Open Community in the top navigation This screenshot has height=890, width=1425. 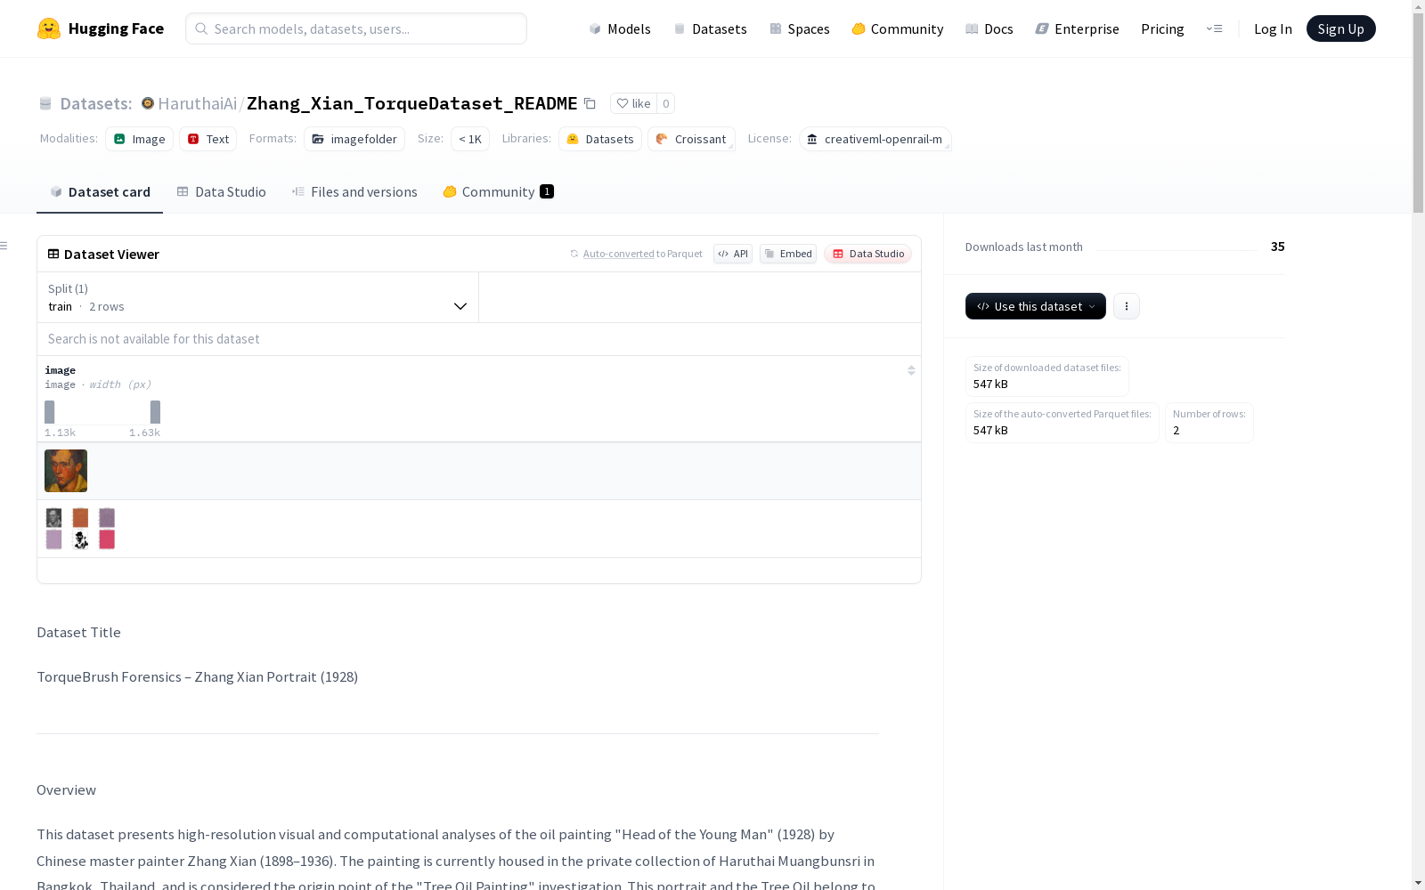pos(898,28)
